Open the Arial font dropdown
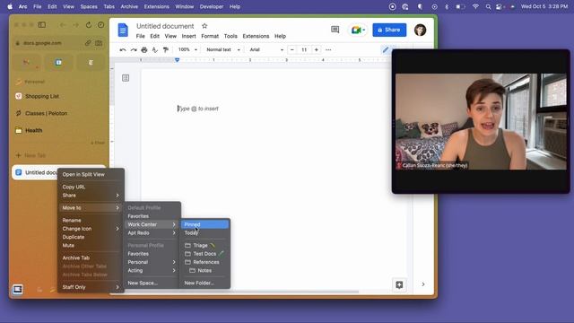This screenshot has width=574, height=323. pyautogui.click(x=266, y=50)
